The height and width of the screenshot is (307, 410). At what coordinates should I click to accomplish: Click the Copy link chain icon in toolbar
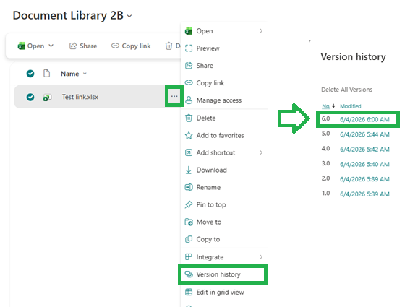115,46
